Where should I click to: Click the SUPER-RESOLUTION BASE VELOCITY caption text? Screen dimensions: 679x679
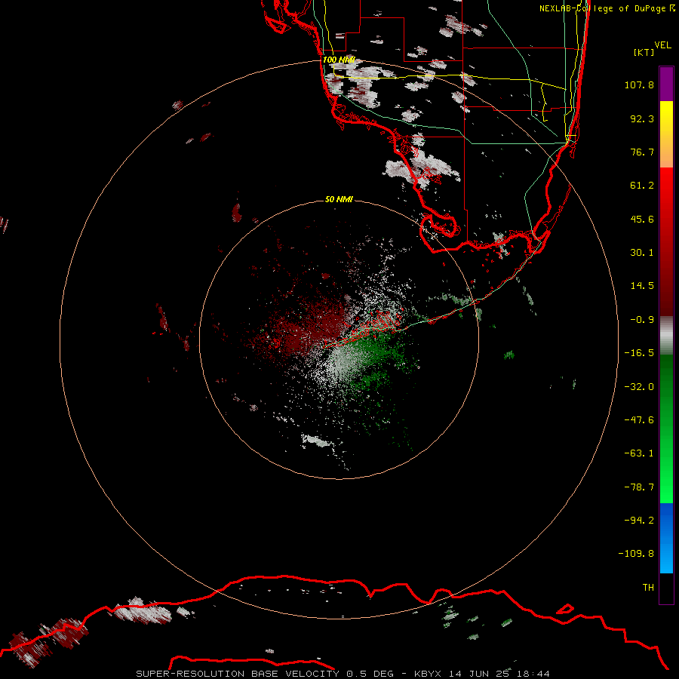[x=239, y=674]
